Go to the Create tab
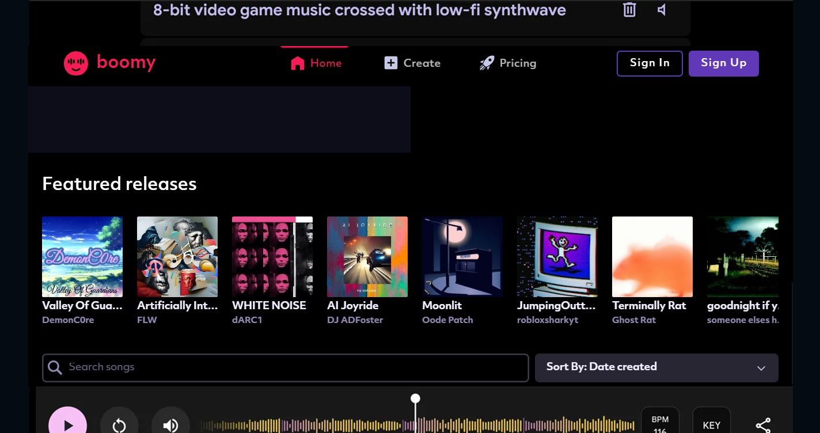 pos(412,63)
